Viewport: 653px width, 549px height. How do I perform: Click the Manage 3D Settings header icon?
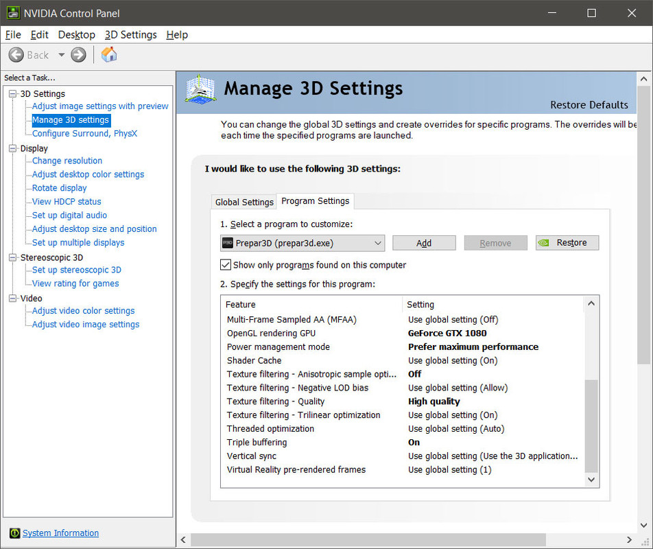click(200, 89)
